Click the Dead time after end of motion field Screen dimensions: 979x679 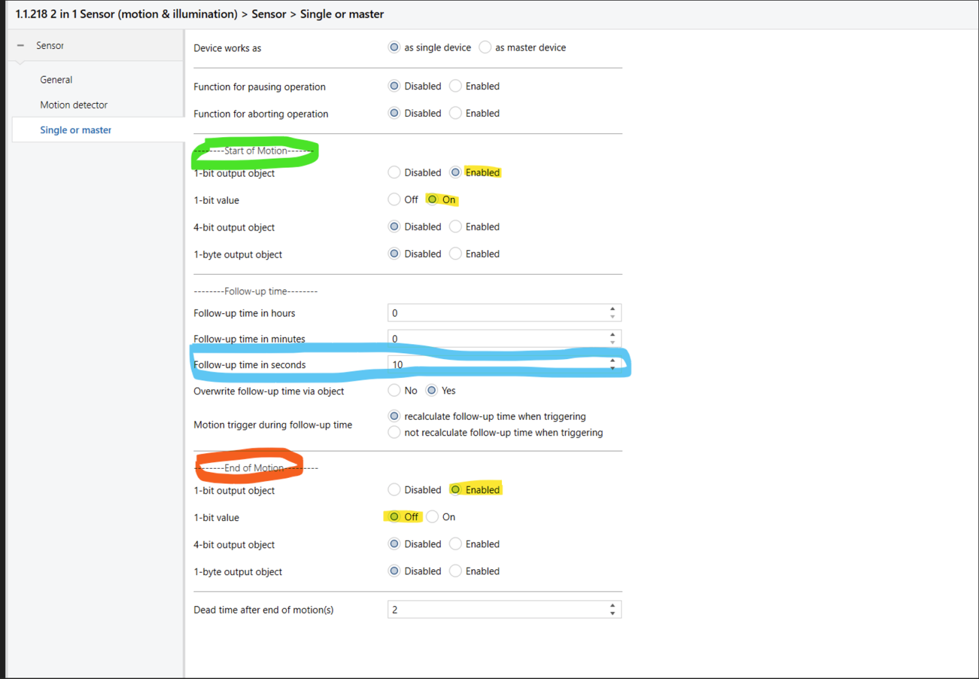[496, 610]
